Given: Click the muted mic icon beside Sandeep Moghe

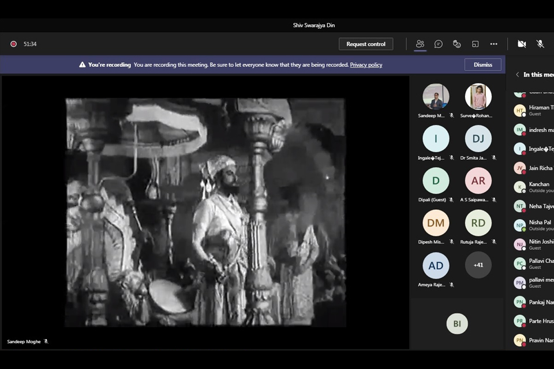Looking at the screenshot, I should tap(46, 341).
